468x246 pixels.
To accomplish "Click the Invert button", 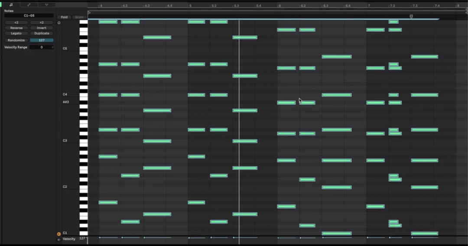I will (x=42, y=28).
